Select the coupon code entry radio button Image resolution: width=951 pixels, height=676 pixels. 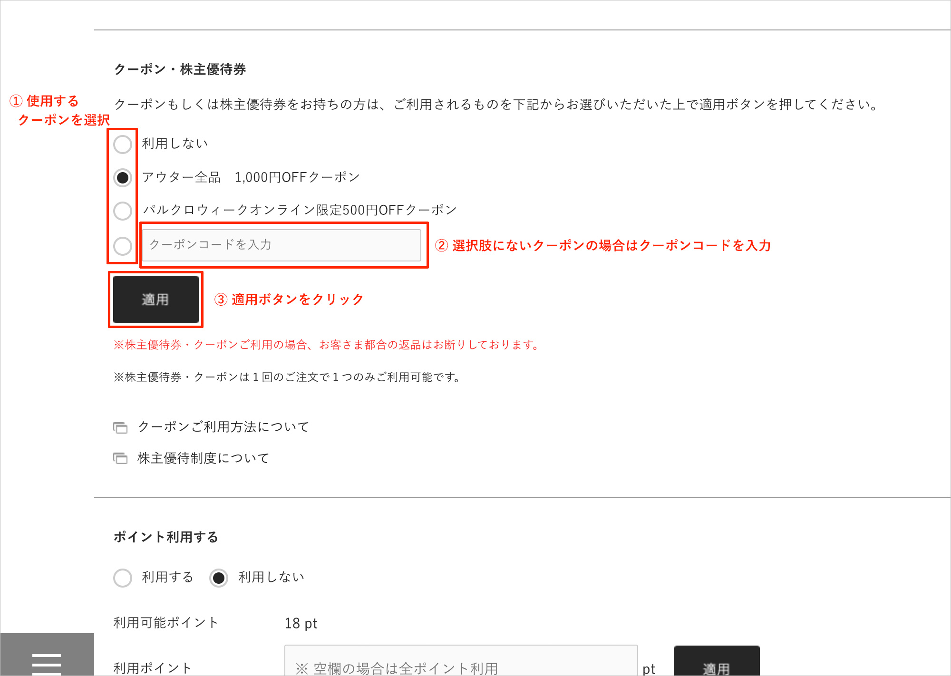click(123, 246)
